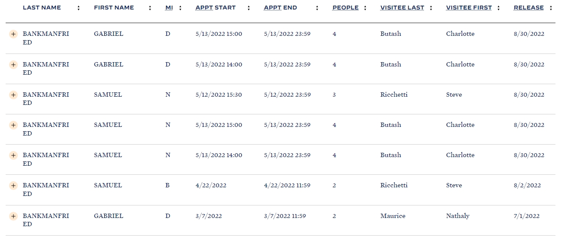Sort by Visitee Last column arrows
This screenshot has height=243, width=565.
pyautogui.click(x=431, y=8)
